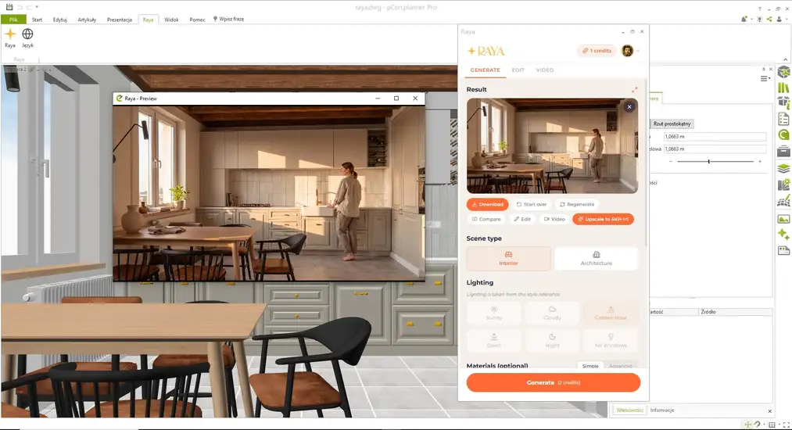The image size is (792, 430).
Task: Choose Golden Hour lighting option
Action: tap(610, 313)
